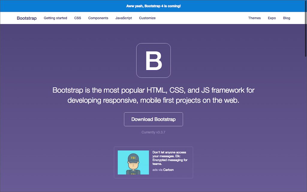Image resolution: width=307 pixels, height=192 pixels.
Task: Open the CSS nav item
Action: point(78,18)
